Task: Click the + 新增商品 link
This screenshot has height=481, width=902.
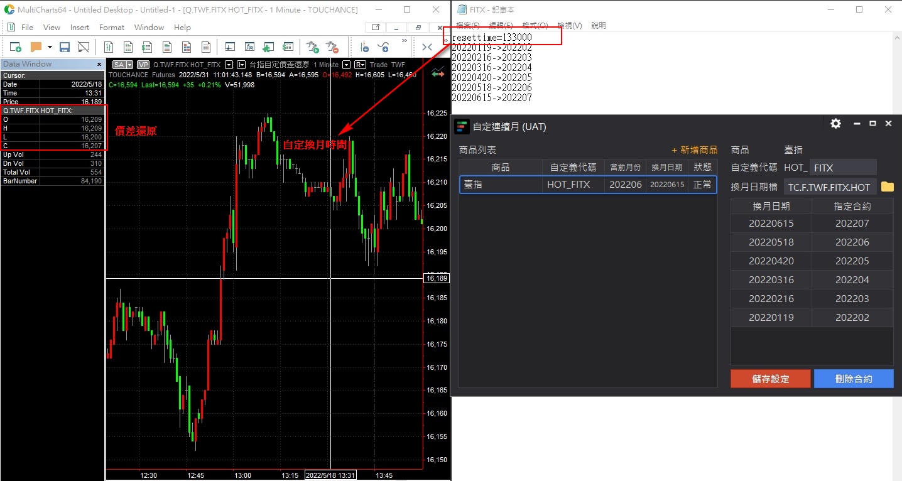Action: (694, 150)
